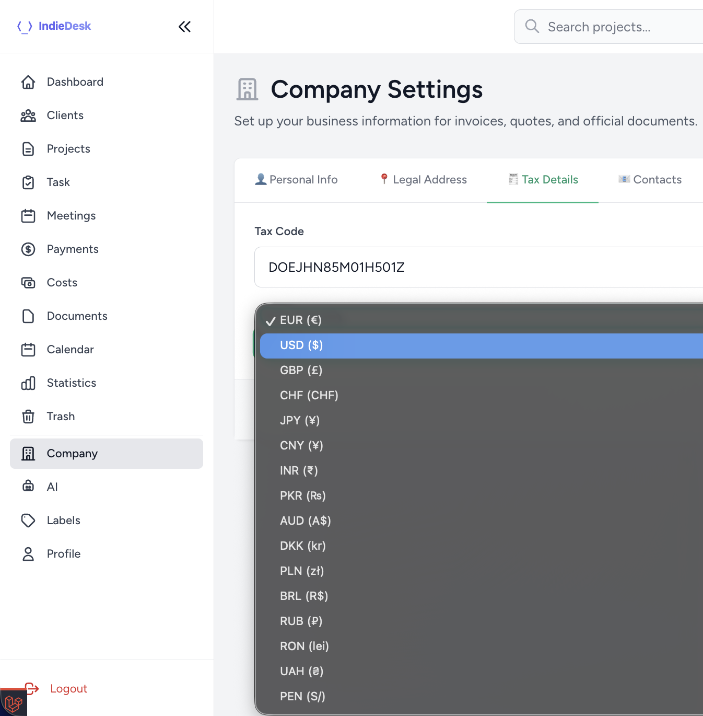Viewport: 703px width, 716px height.
Task: Click the Labels tag icon
Action: pos(28,520)
